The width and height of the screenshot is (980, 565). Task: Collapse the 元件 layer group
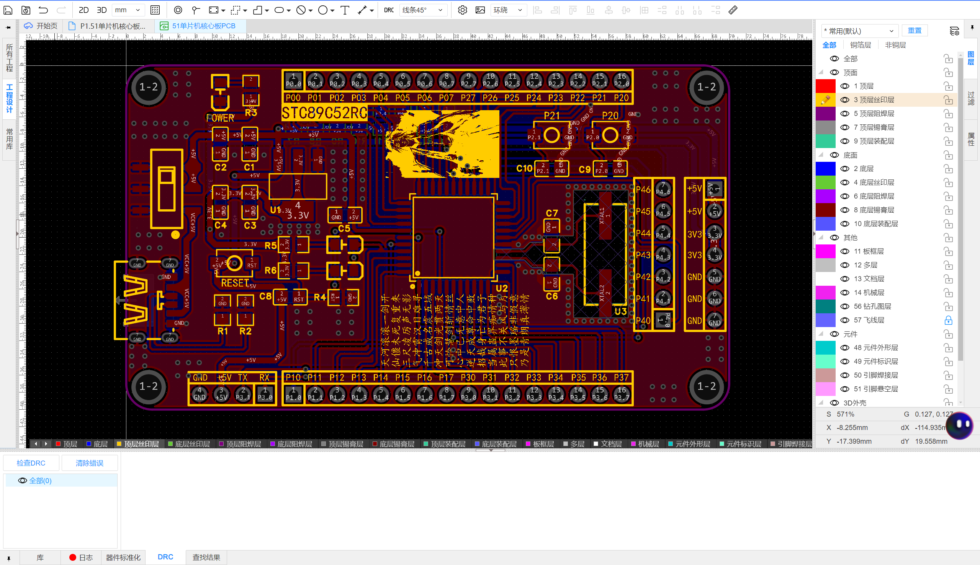coord(821,334)
